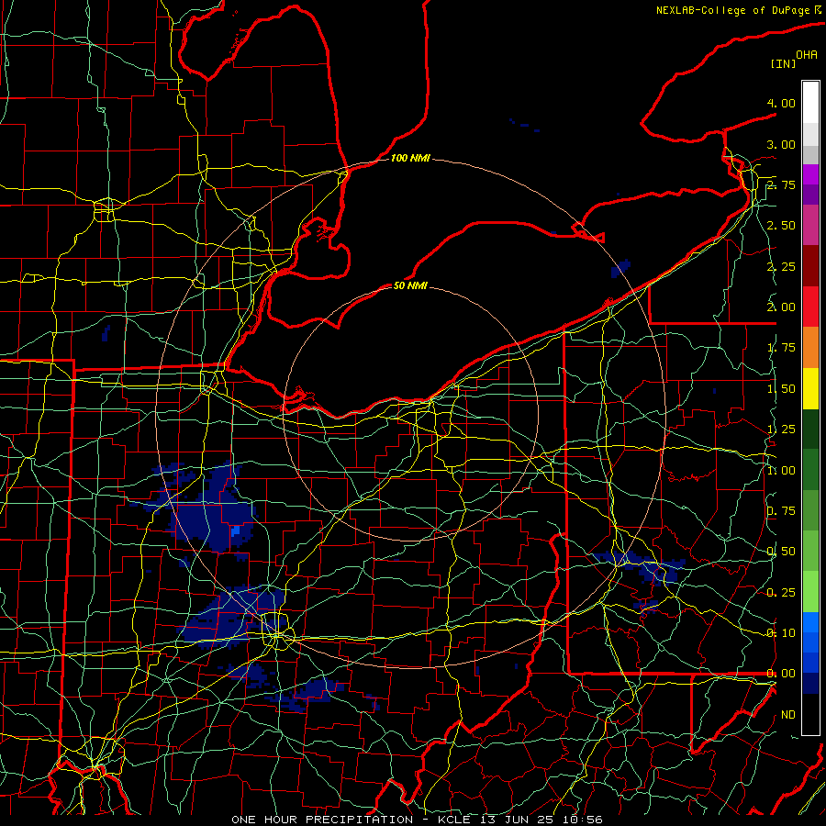Pick the bright red legend swatch
This screenshot has width=826, height=826.
(810, 307)
